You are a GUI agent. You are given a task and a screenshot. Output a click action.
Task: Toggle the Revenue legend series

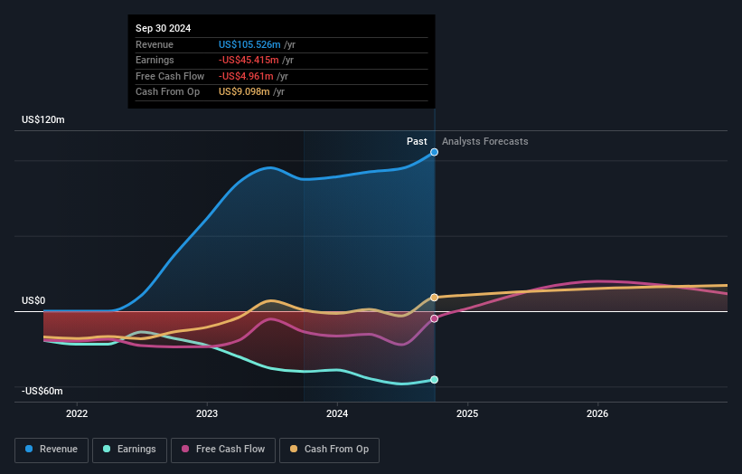click(x=52, y=450)
